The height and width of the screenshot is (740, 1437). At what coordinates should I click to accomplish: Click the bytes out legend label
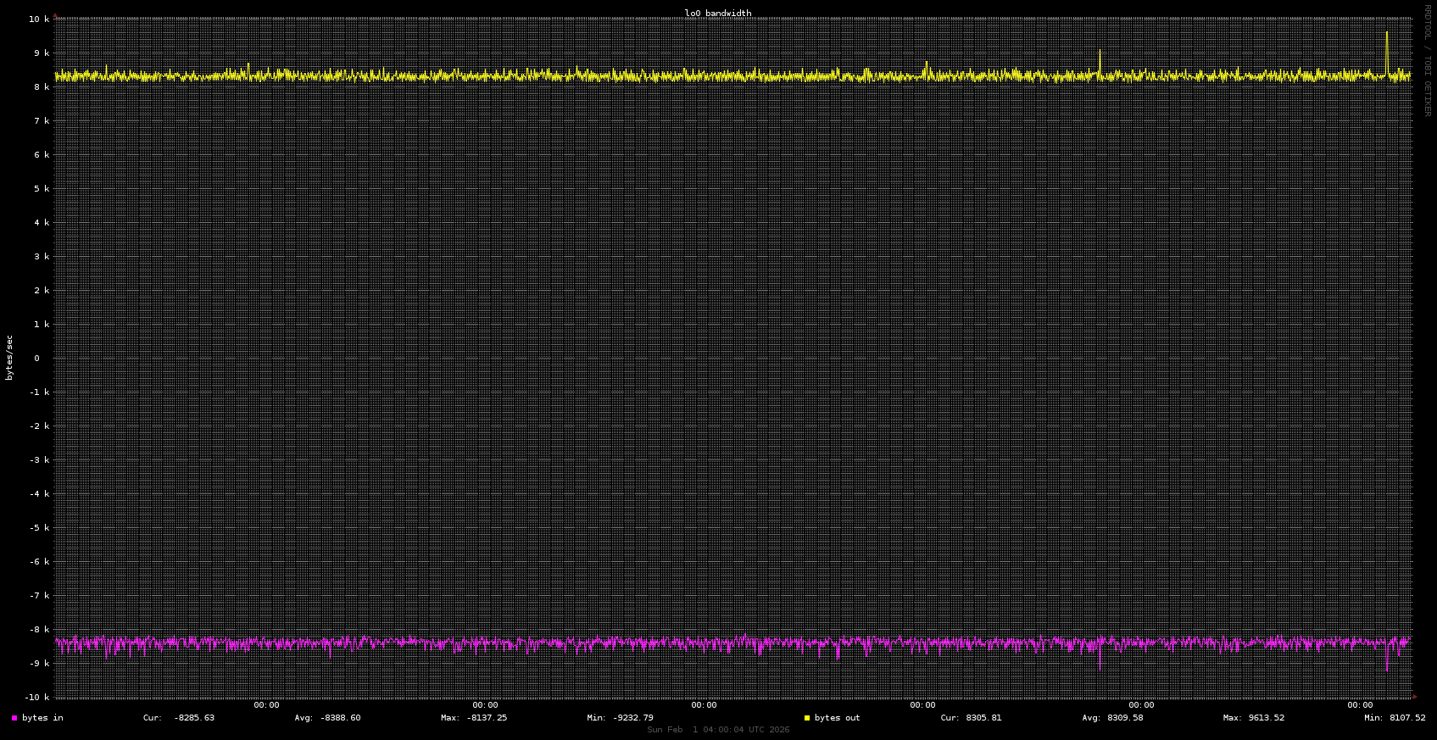pyautogui.click(x=837, y=718)
